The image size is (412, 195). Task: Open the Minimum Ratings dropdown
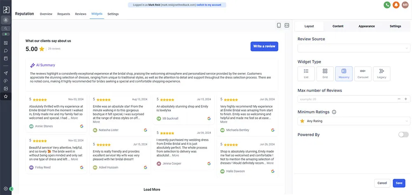(x=353, y=121)
